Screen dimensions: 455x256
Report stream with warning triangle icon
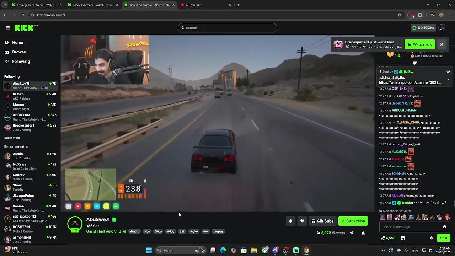click(363, 233)
